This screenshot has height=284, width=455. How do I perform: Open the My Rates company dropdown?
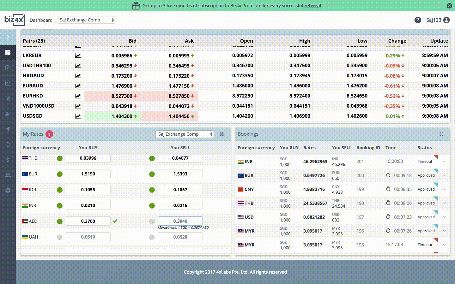(185, 134)
